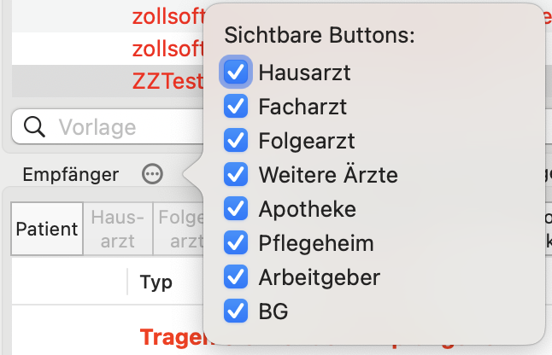
Task: Uncheck the Hausarzt checkbox
Action: point(235,73)
